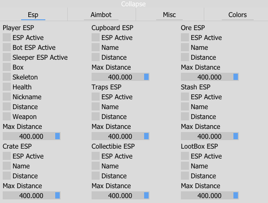
Task: Enable Player ESP Active checkbox
Action: click(7, 37)
